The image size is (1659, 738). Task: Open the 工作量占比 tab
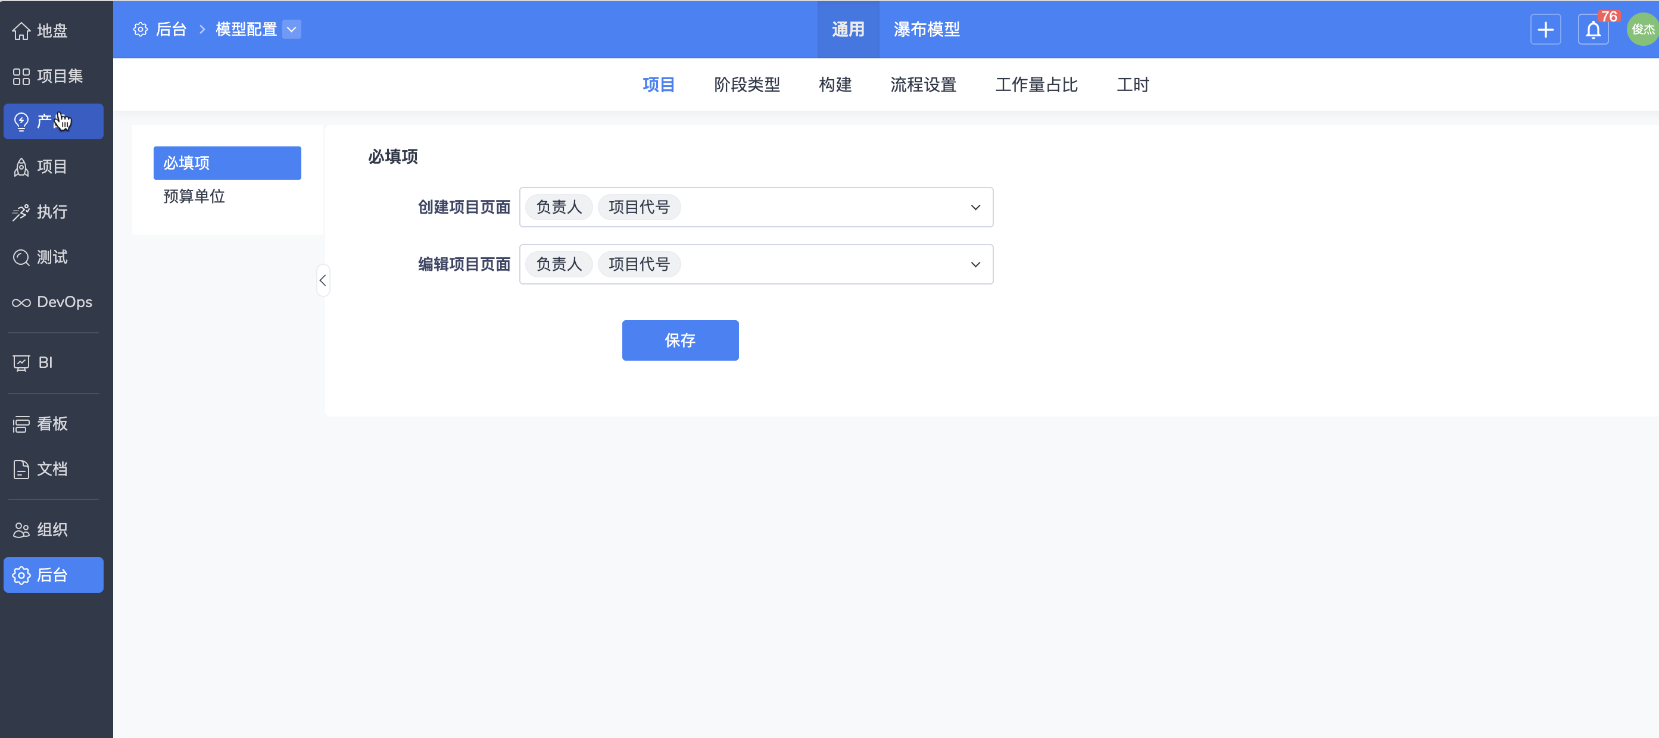[1036, 85]
